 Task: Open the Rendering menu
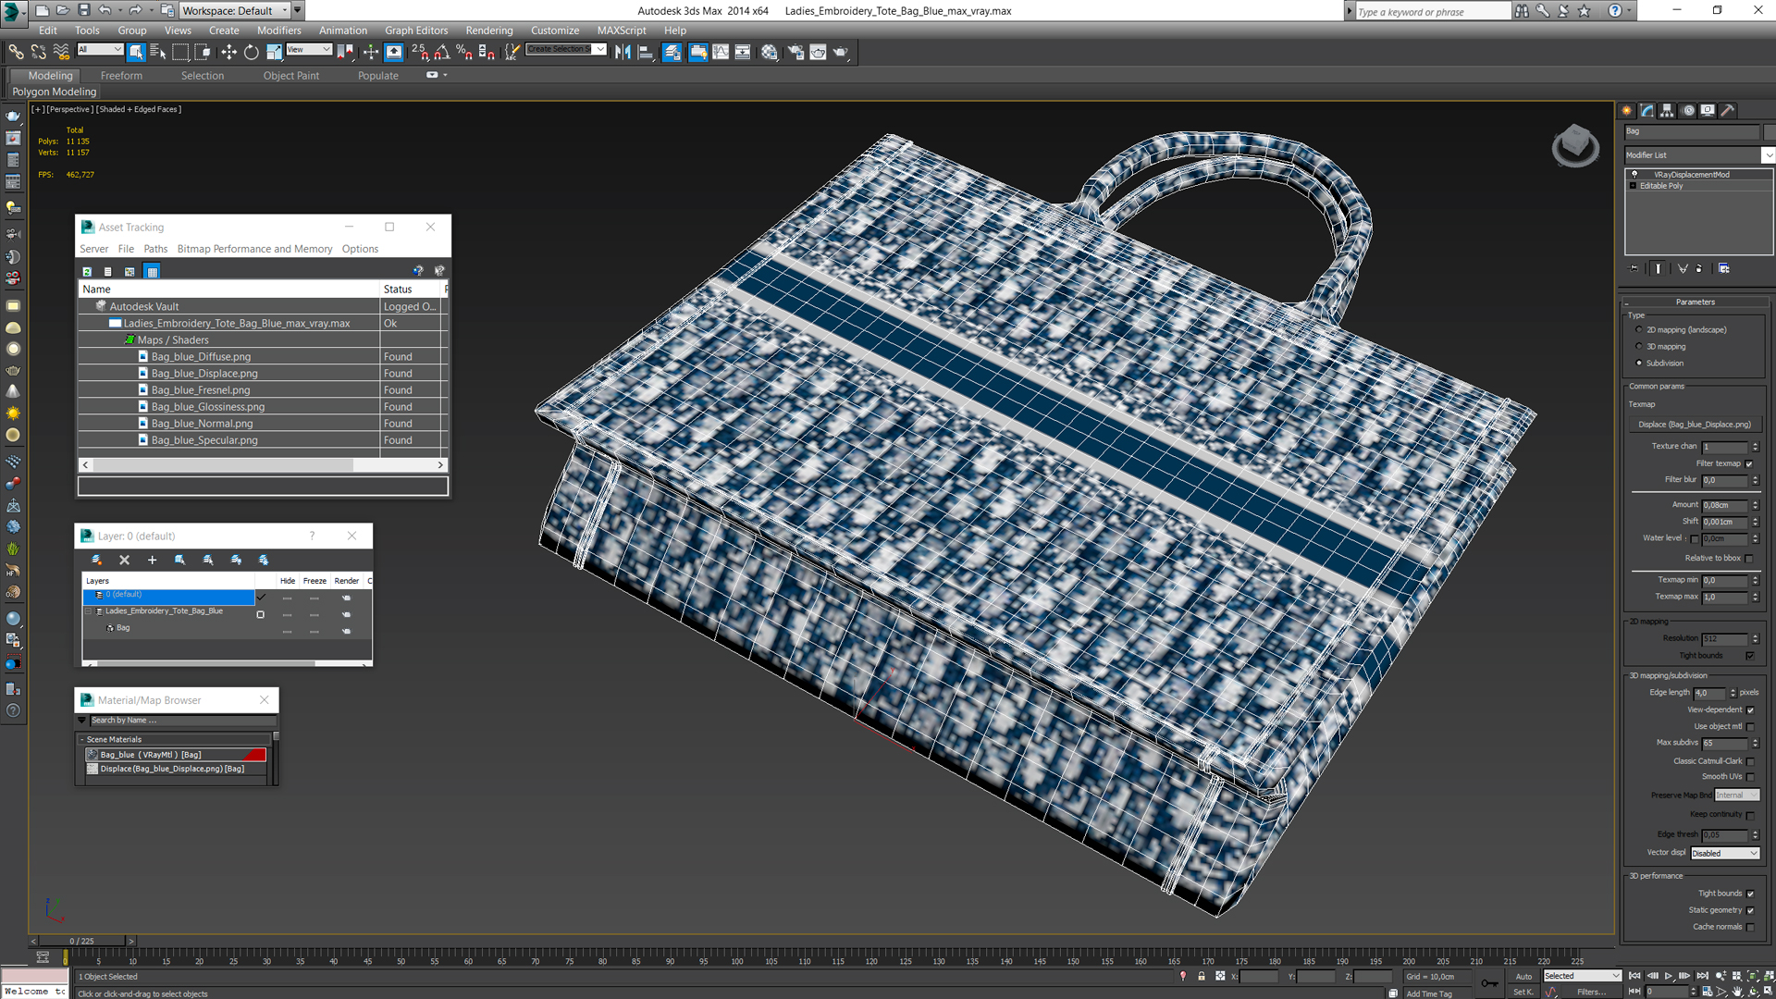click(x=488, y=31)
